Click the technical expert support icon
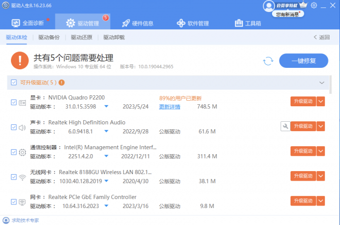Image resolution: width=340 pixels, height=225 pixels. tap(6, 220)
